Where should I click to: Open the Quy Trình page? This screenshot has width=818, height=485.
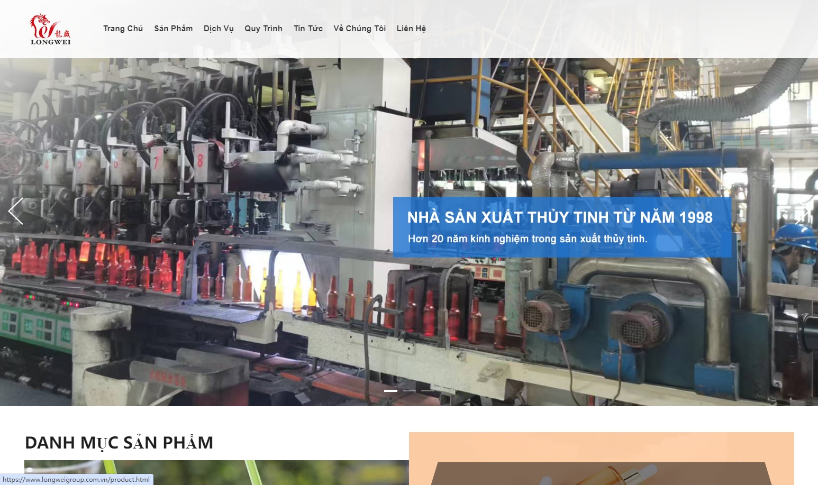coord(263,29)
